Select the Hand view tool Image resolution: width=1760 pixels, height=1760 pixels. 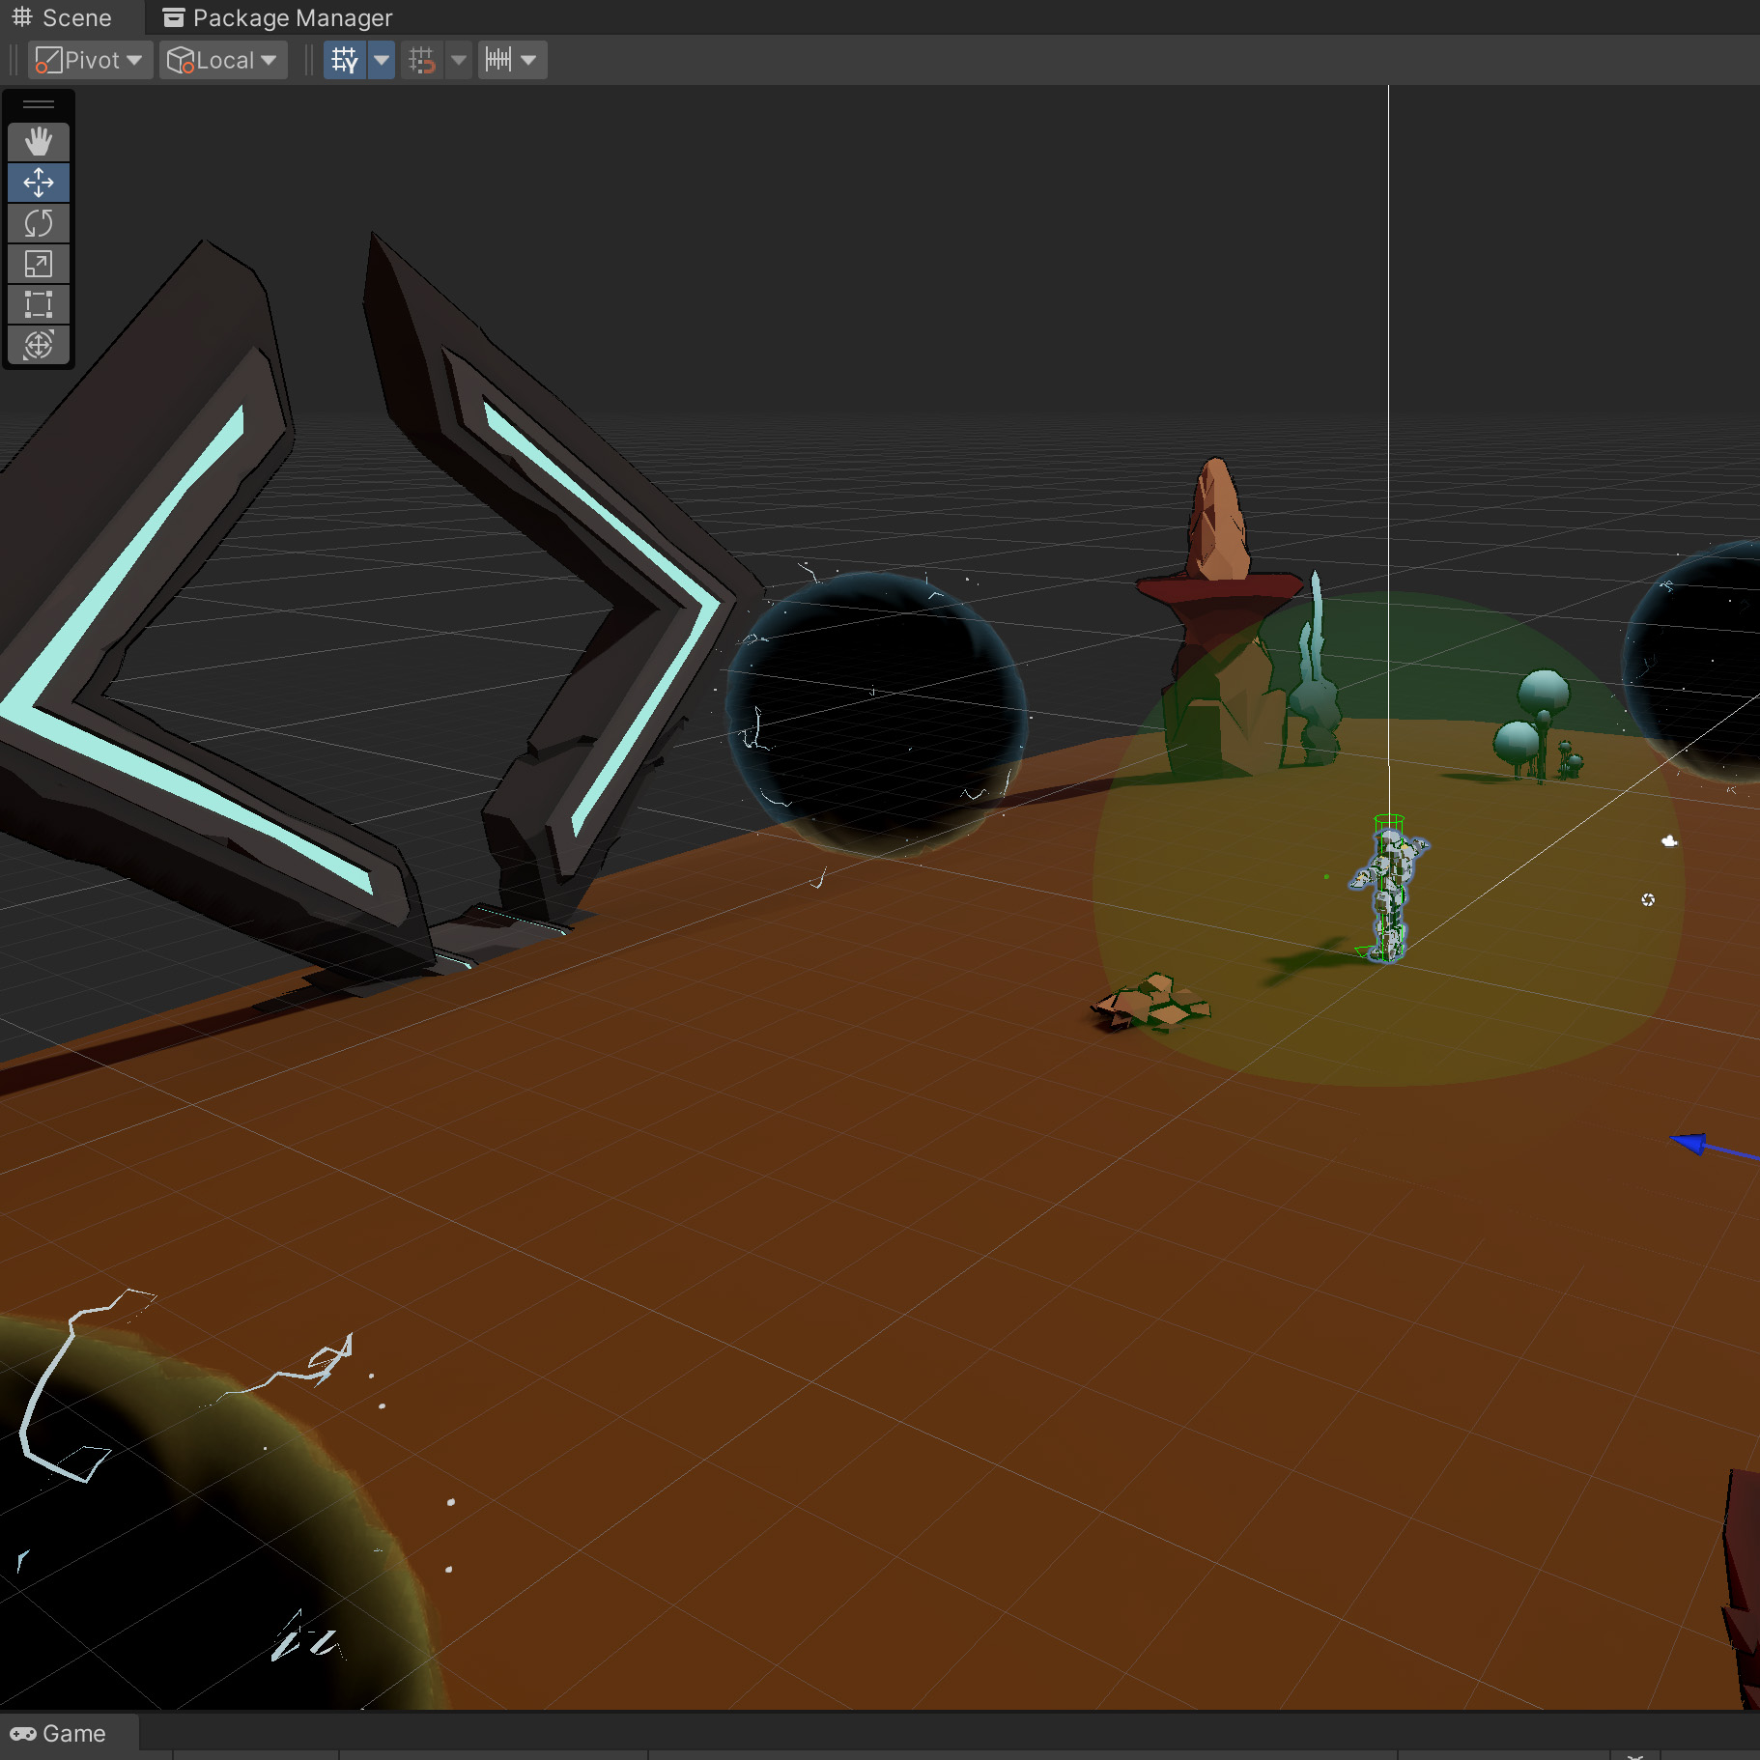coord(39,142)
